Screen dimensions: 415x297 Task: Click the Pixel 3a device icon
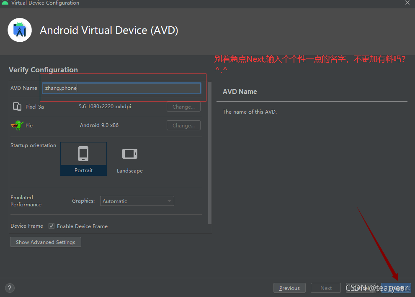pyautogui.click(x=17, y=107)
